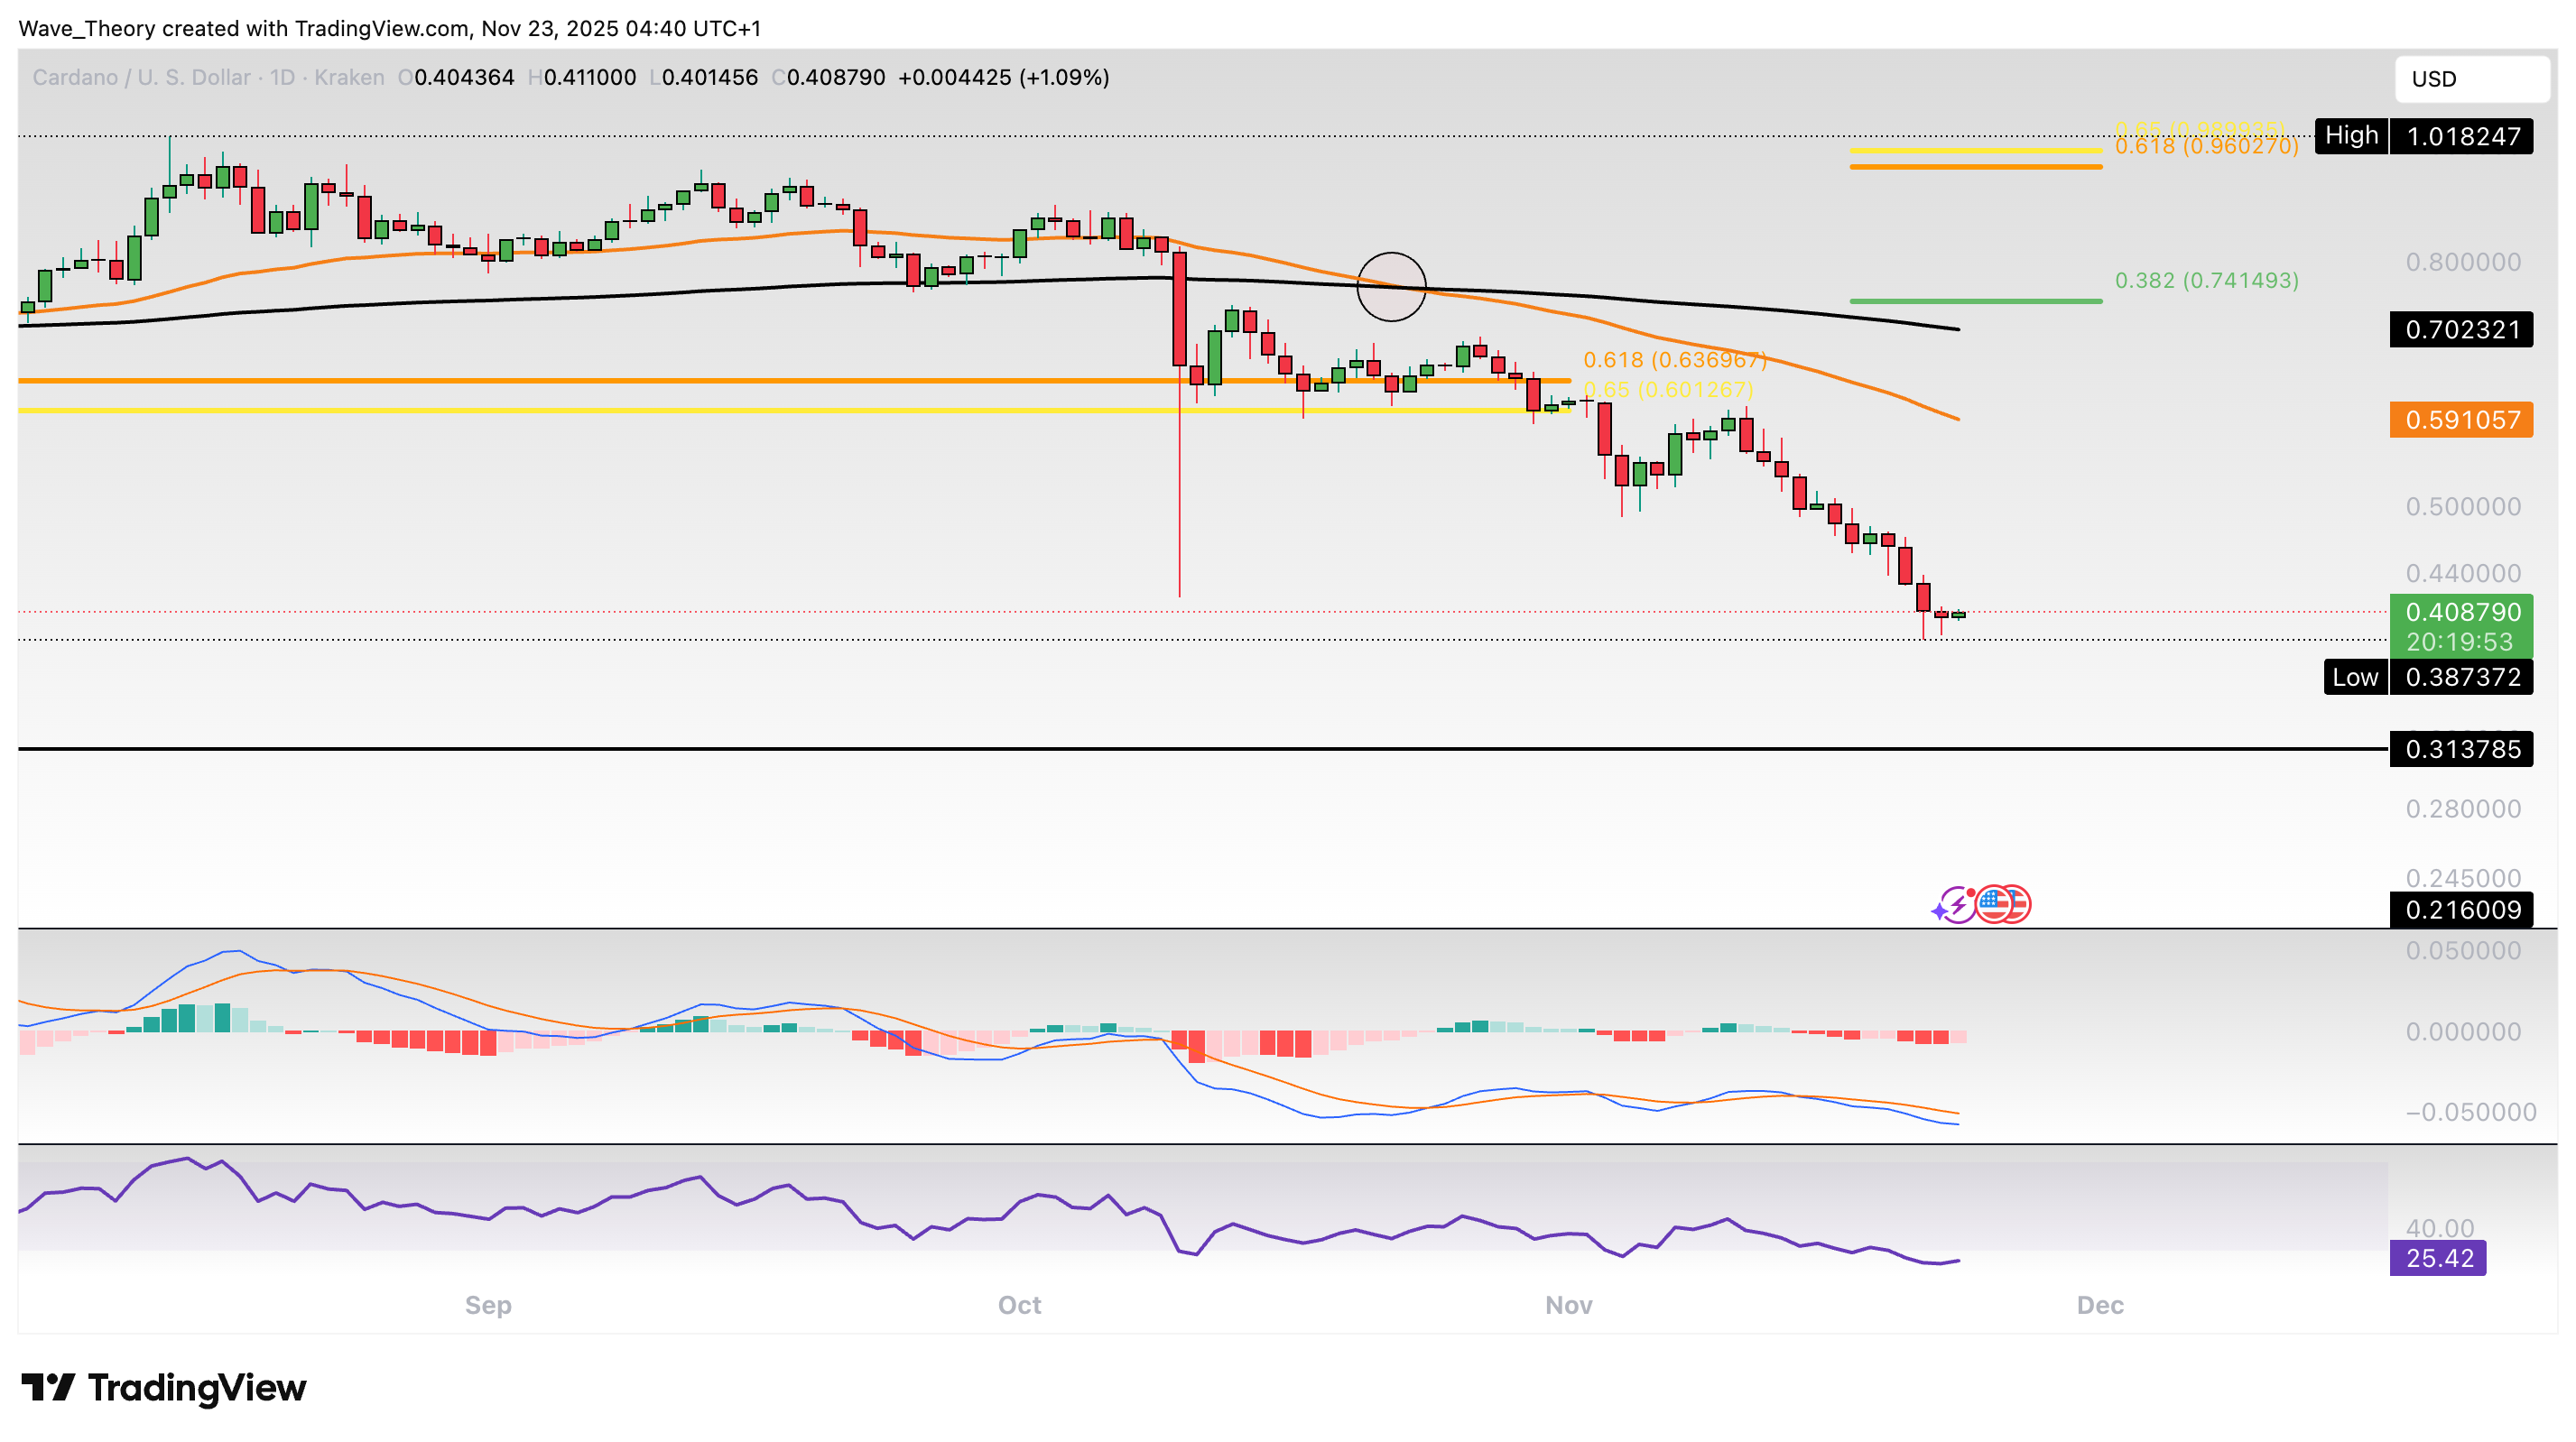This screenshot has height=1442, width=2576.
Task: Click the rear US flag event icon
Action: (2019, 904)
